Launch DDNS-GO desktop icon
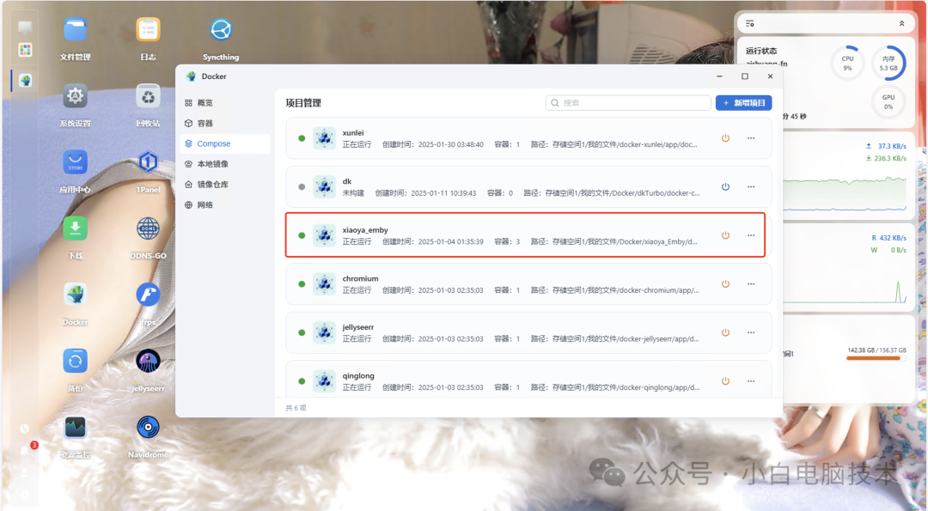The height and width of the screenshot is (511, 928). tap(148, 228)
